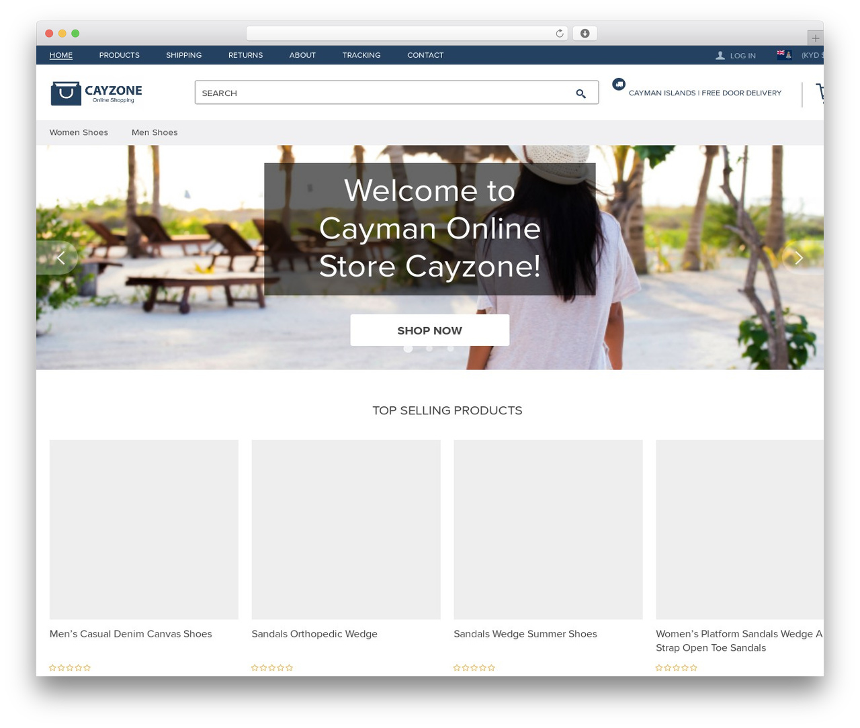Open the Home menu item
Screen dimensions: 860x728
pyautogui.click(x=61, y=55)
